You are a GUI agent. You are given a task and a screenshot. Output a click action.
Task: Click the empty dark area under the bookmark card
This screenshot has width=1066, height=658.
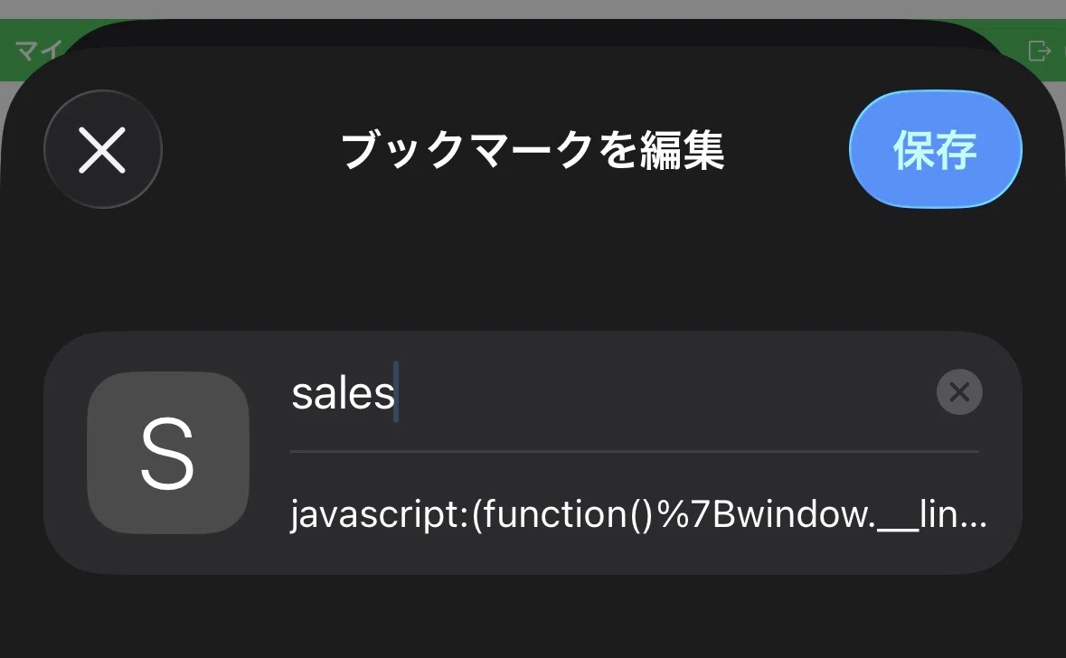(533, 617)
